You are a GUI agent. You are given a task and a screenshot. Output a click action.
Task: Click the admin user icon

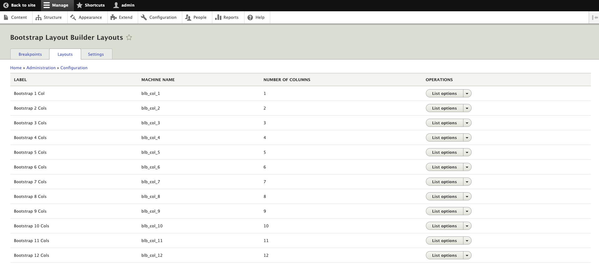[116, 5]
